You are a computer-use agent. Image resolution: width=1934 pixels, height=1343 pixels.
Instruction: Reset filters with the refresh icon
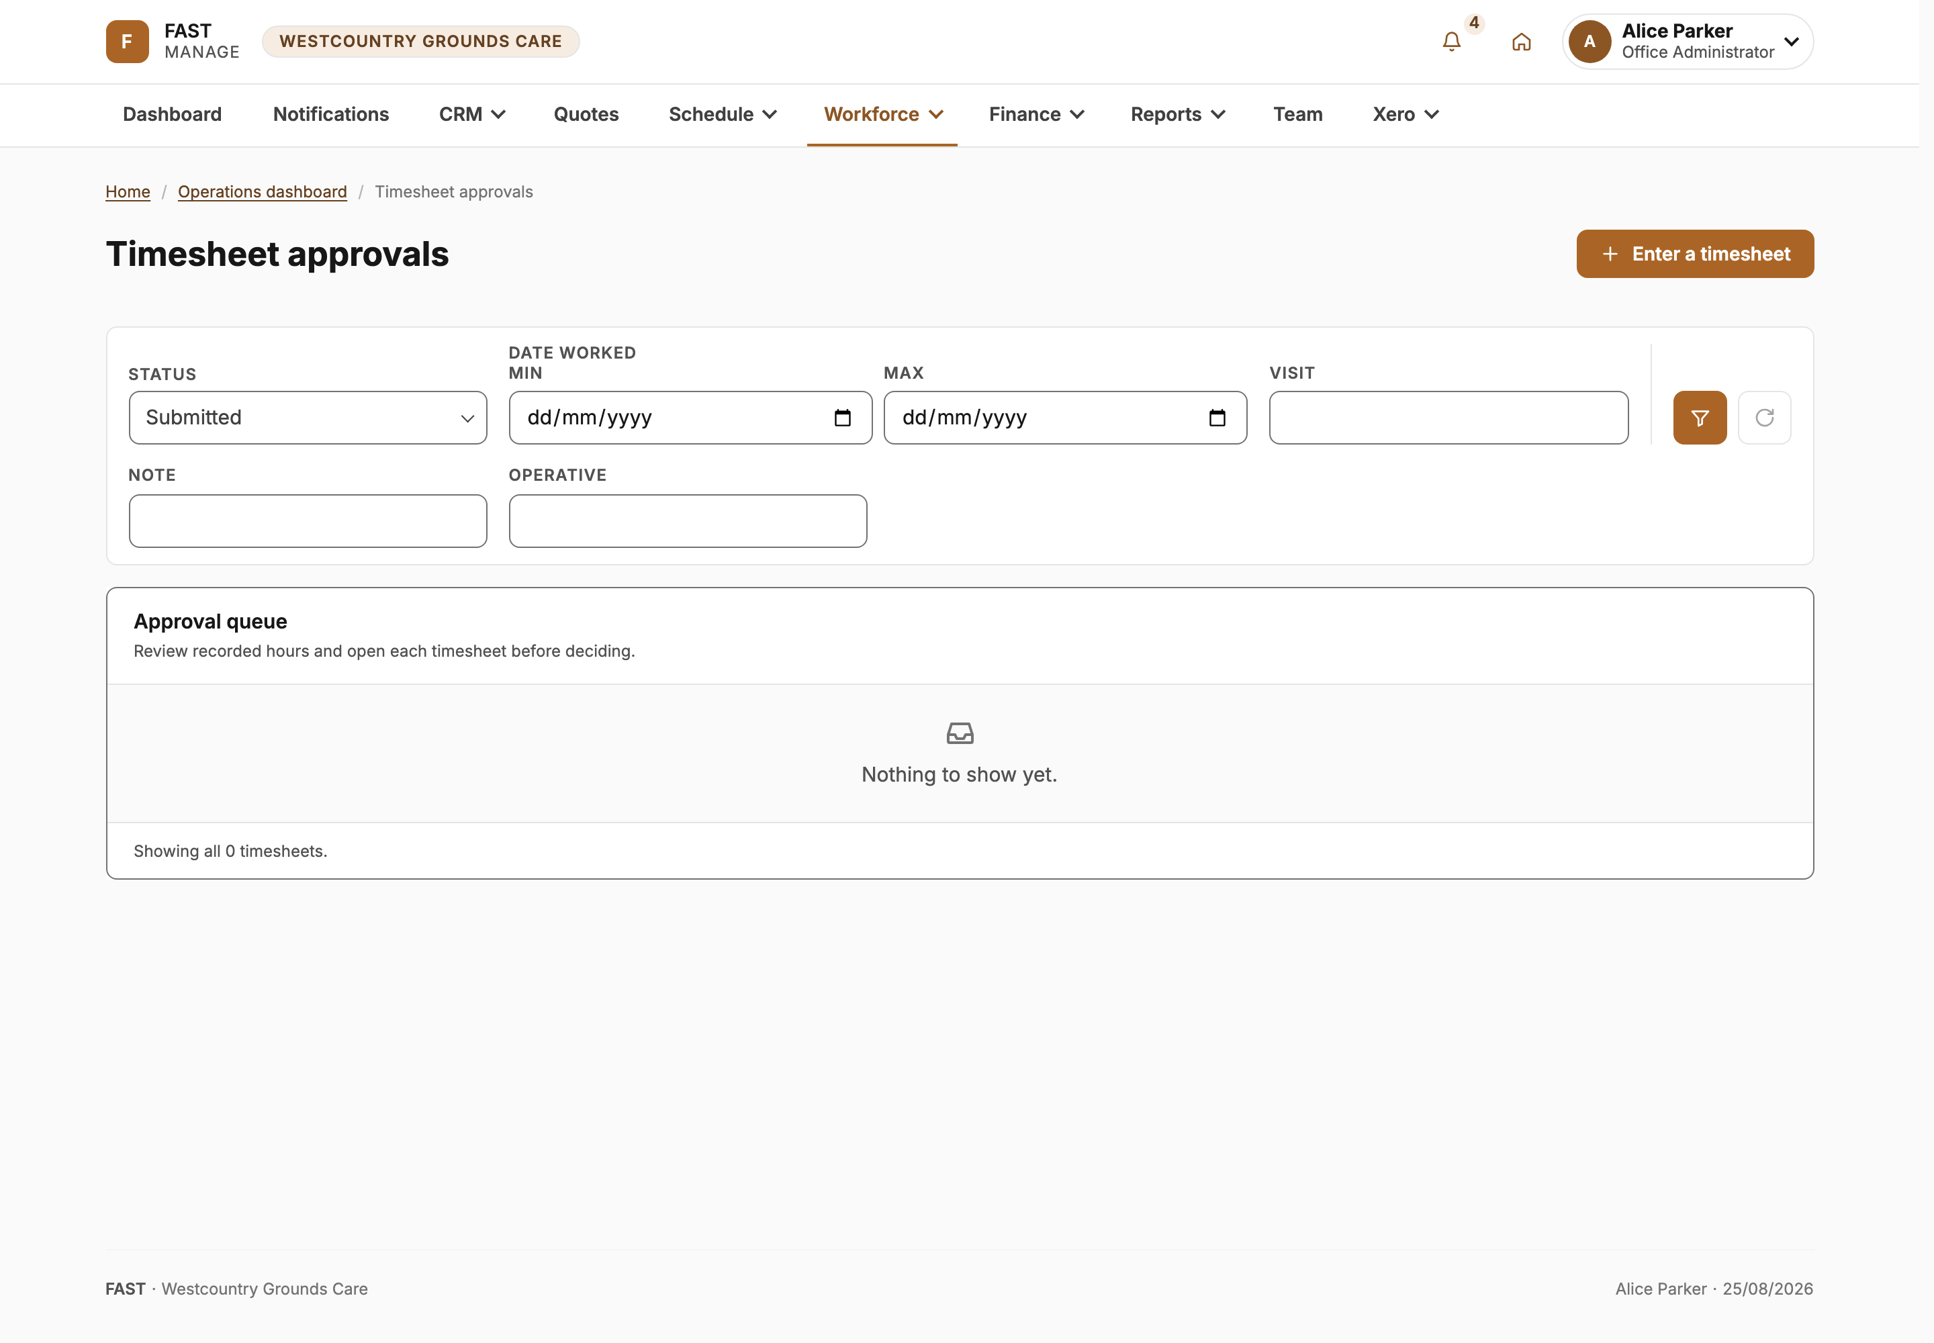point(1764,418)
